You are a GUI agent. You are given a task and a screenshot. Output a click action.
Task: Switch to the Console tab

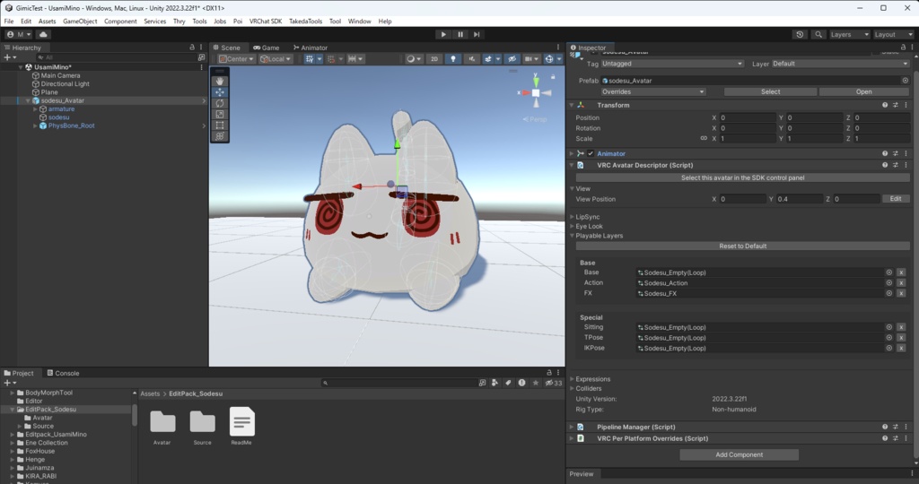[x=64, y=374]
